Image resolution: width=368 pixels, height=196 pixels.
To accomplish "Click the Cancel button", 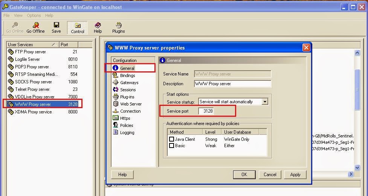I will 270,175.
